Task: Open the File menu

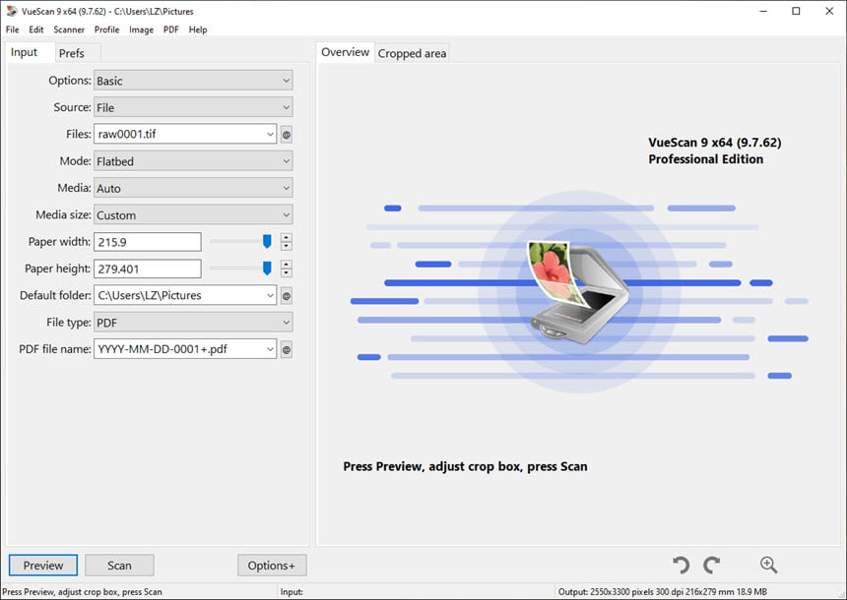Action: tap(13, 30)
